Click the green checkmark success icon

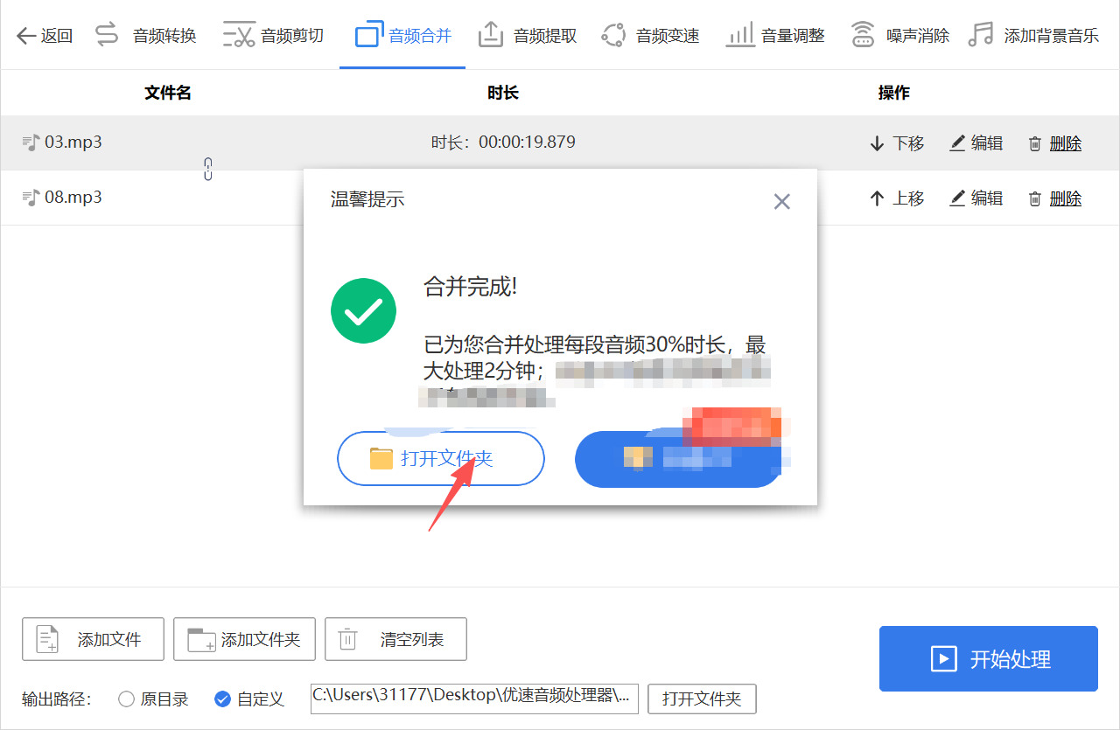[x=364, y=310]
